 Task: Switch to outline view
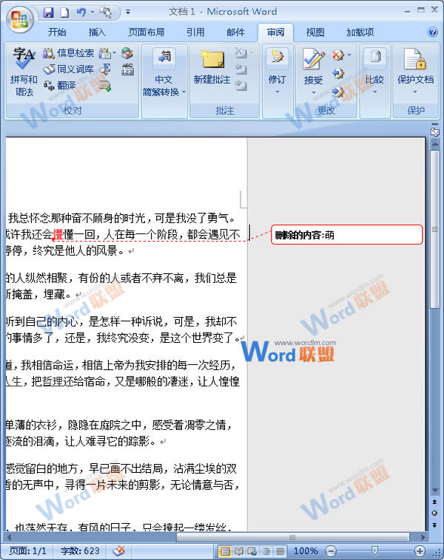[x=266, y=551]
